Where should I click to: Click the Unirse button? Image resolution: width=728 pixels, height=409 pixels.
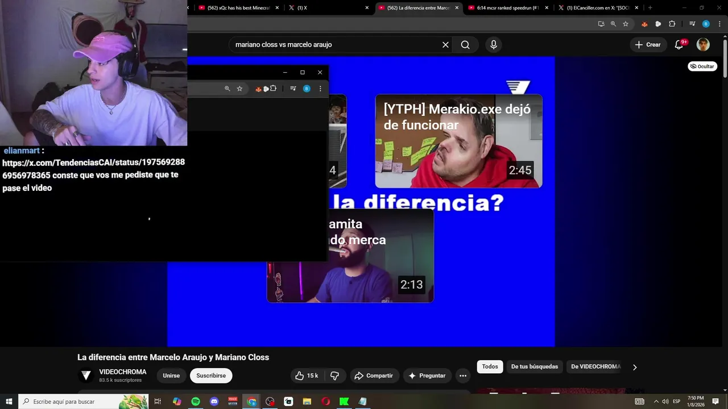click(171, 375)
